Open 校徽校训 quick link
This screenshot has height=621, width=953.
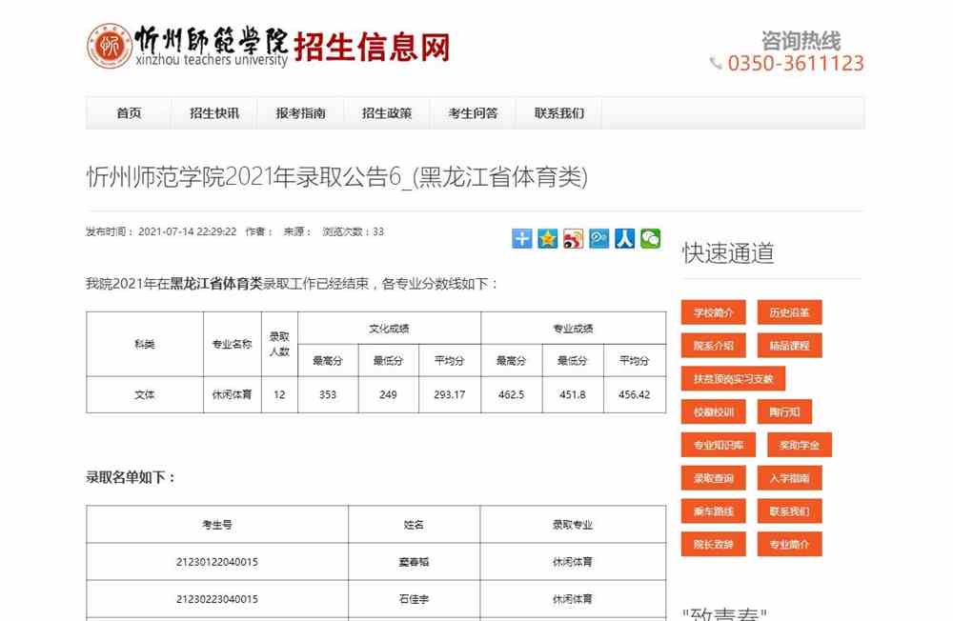pos(714,412)
